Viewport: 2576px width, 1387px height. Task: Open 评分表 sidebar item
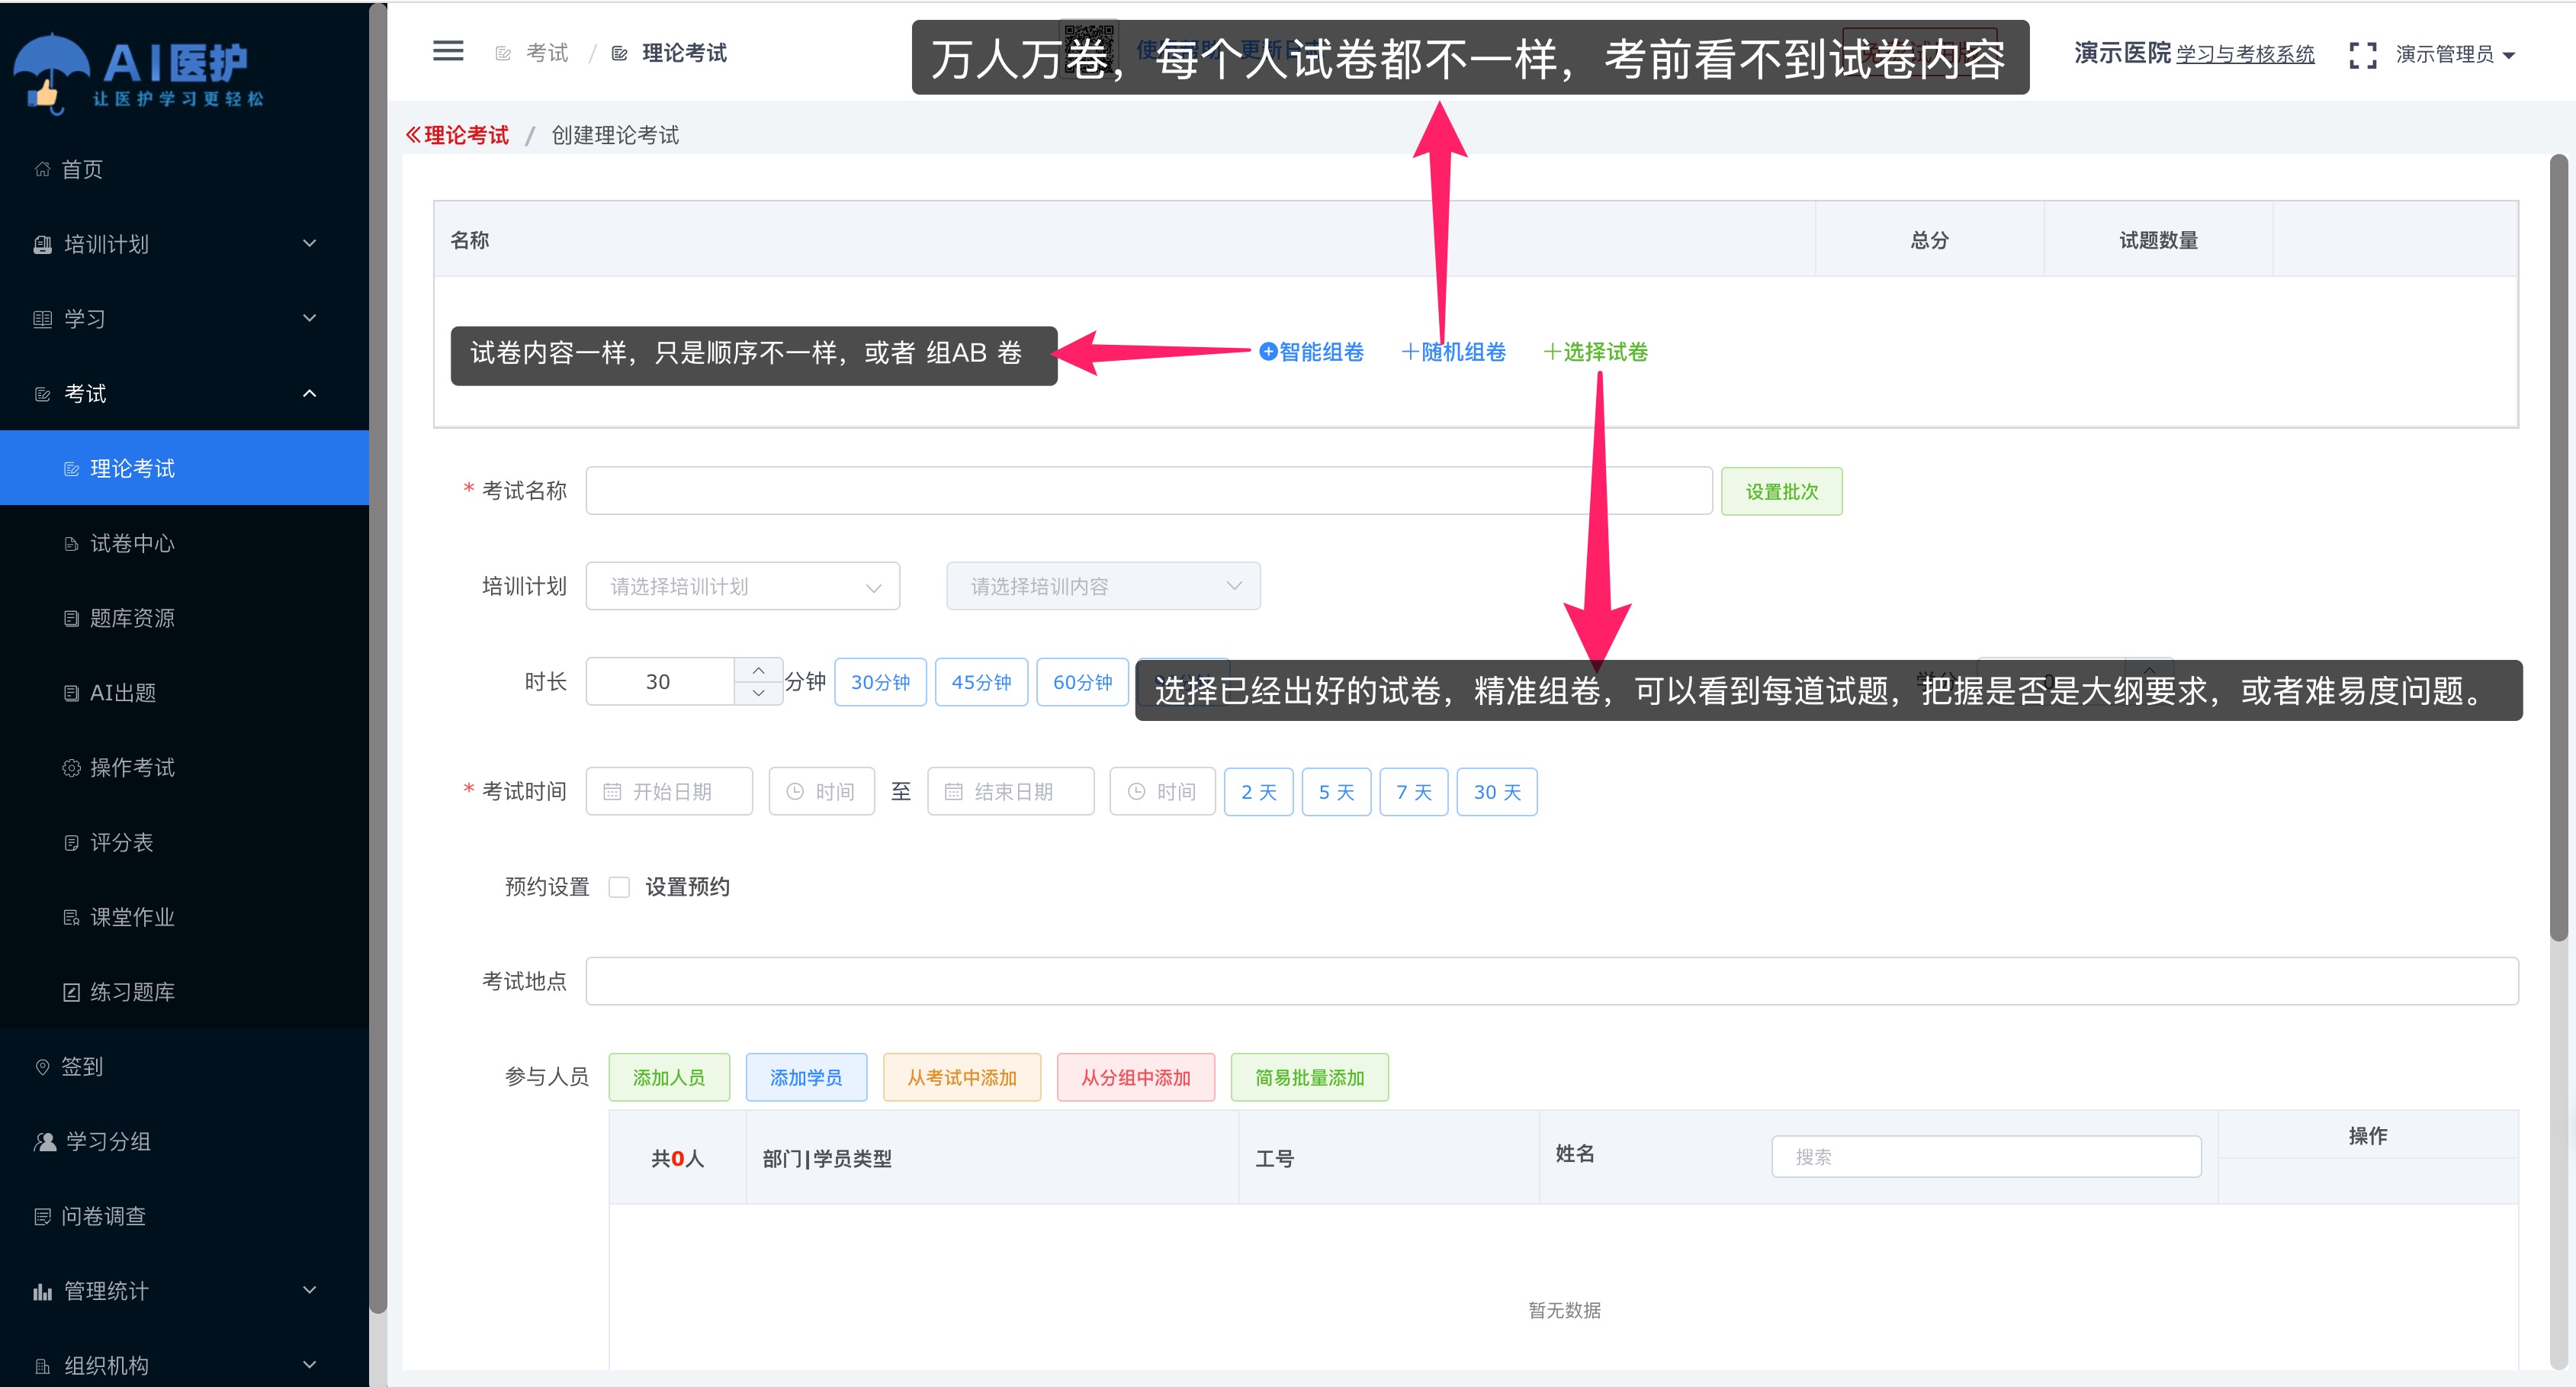(185, 842)
